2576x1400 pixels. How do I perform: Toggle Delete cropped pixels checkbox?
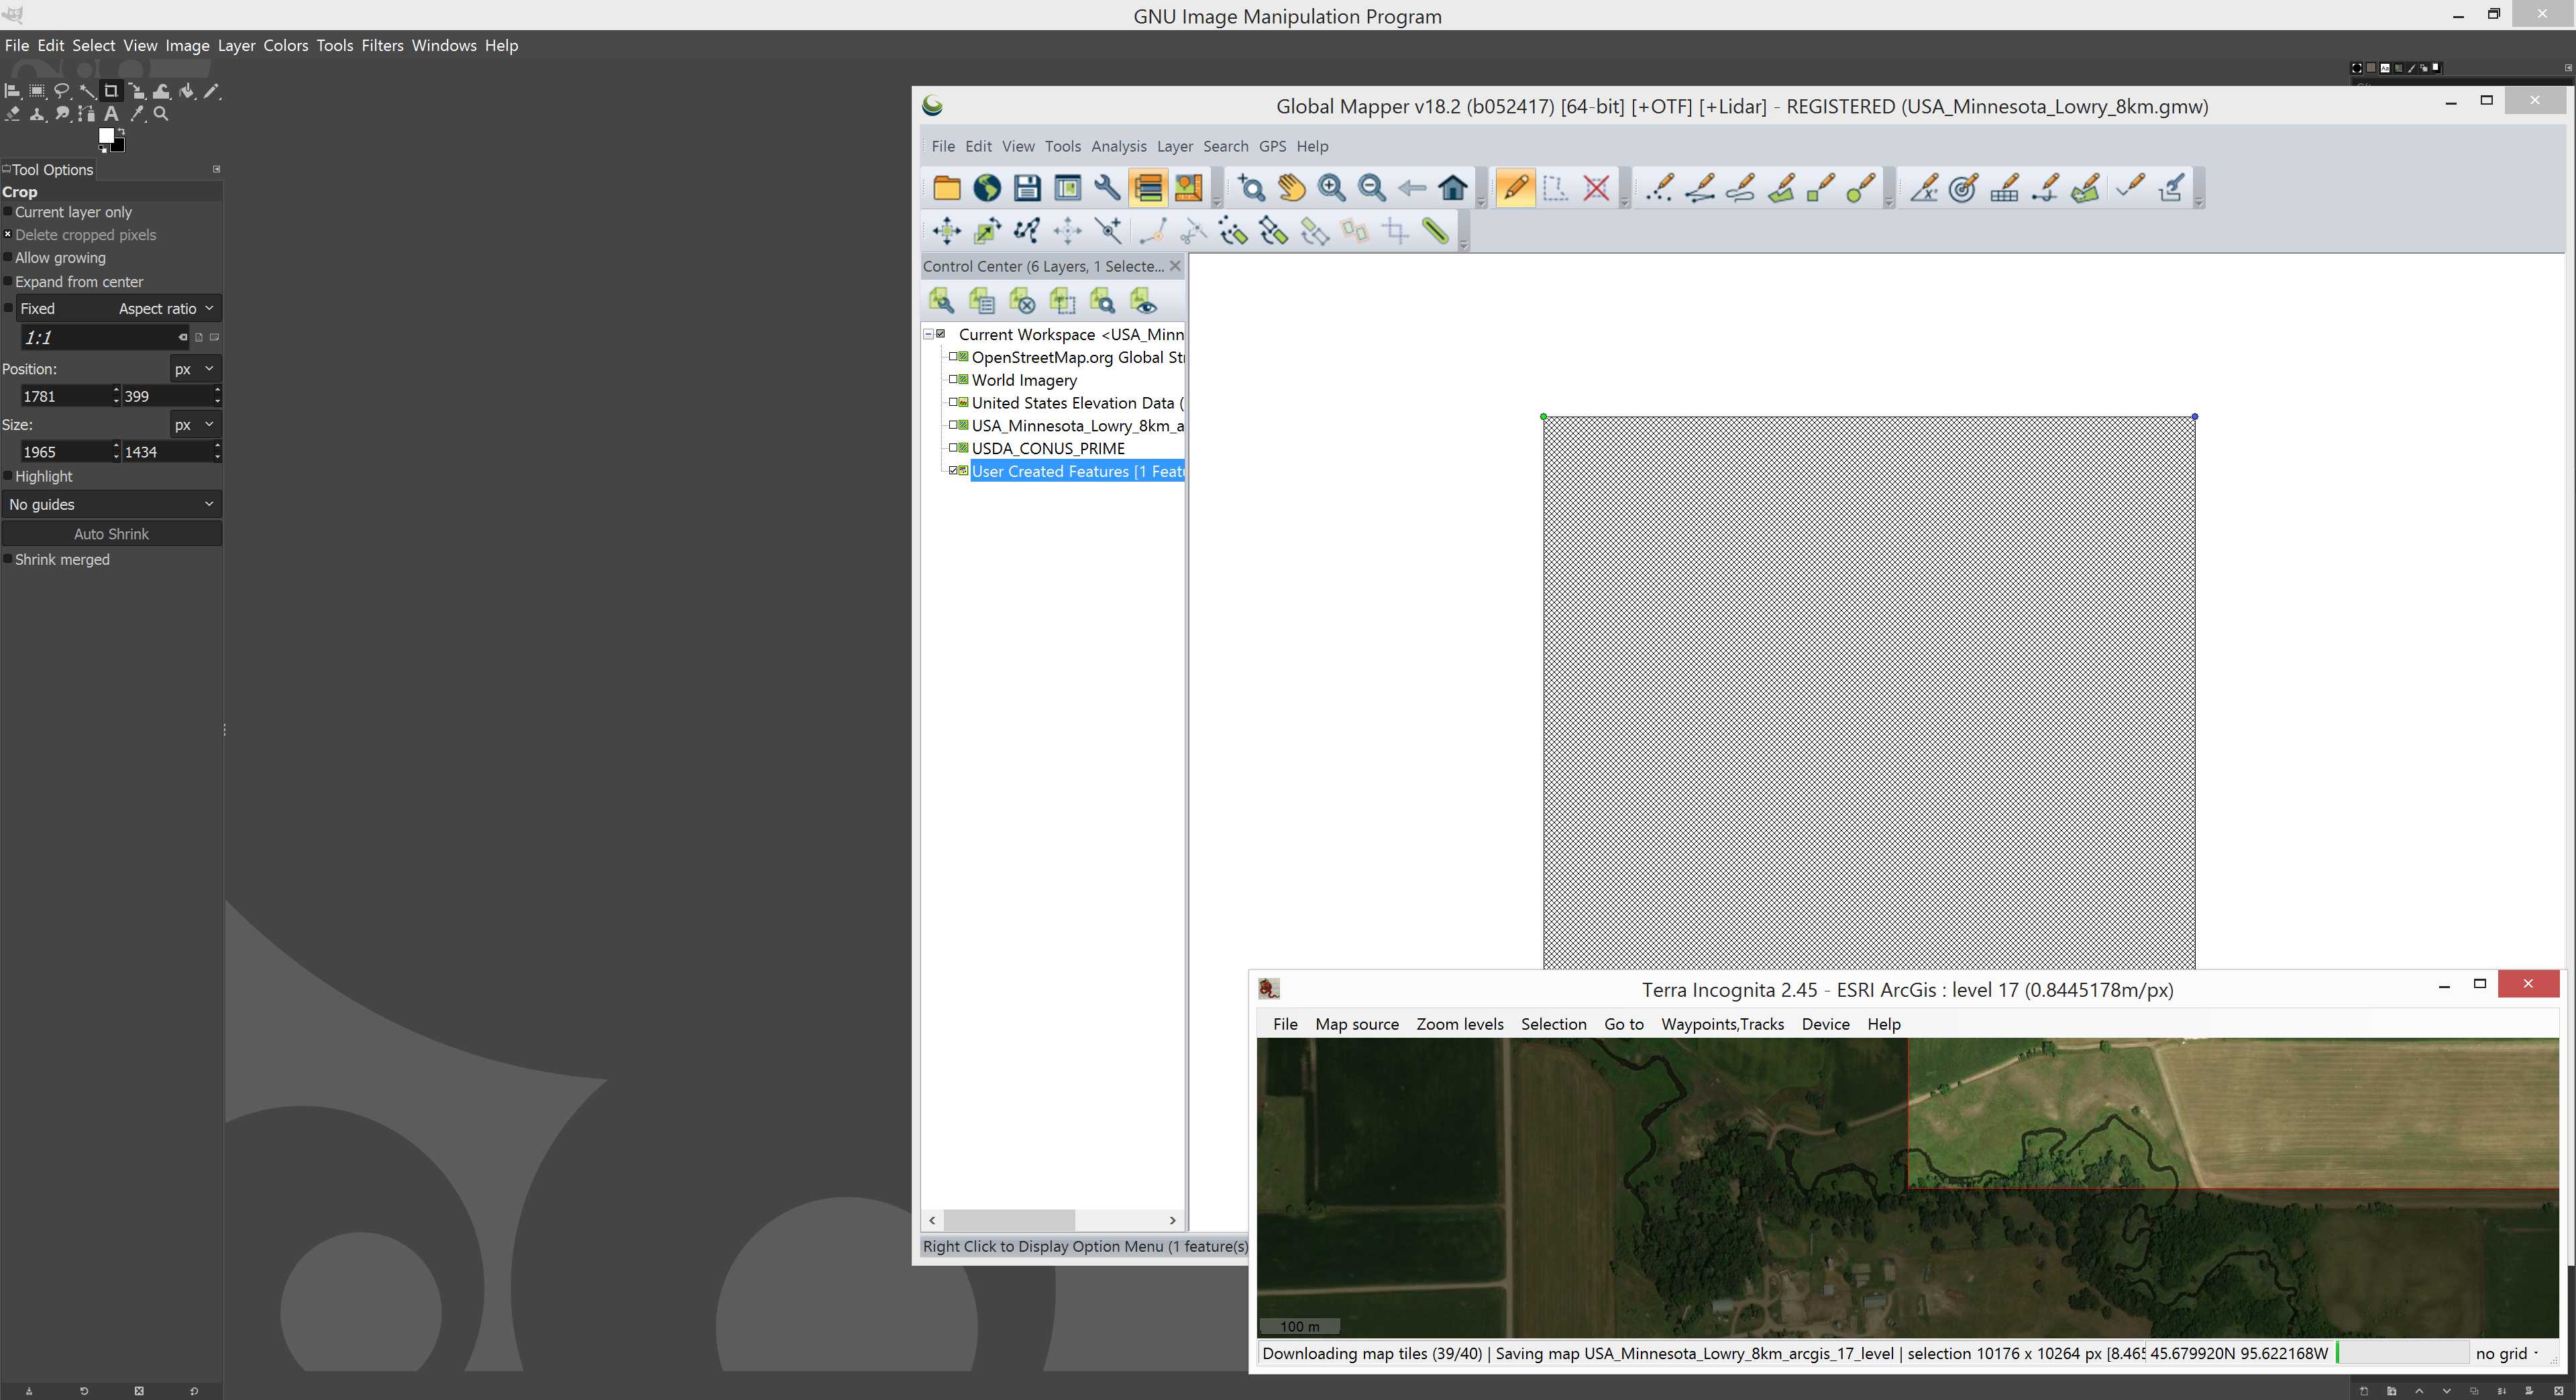tap(8, 235)
